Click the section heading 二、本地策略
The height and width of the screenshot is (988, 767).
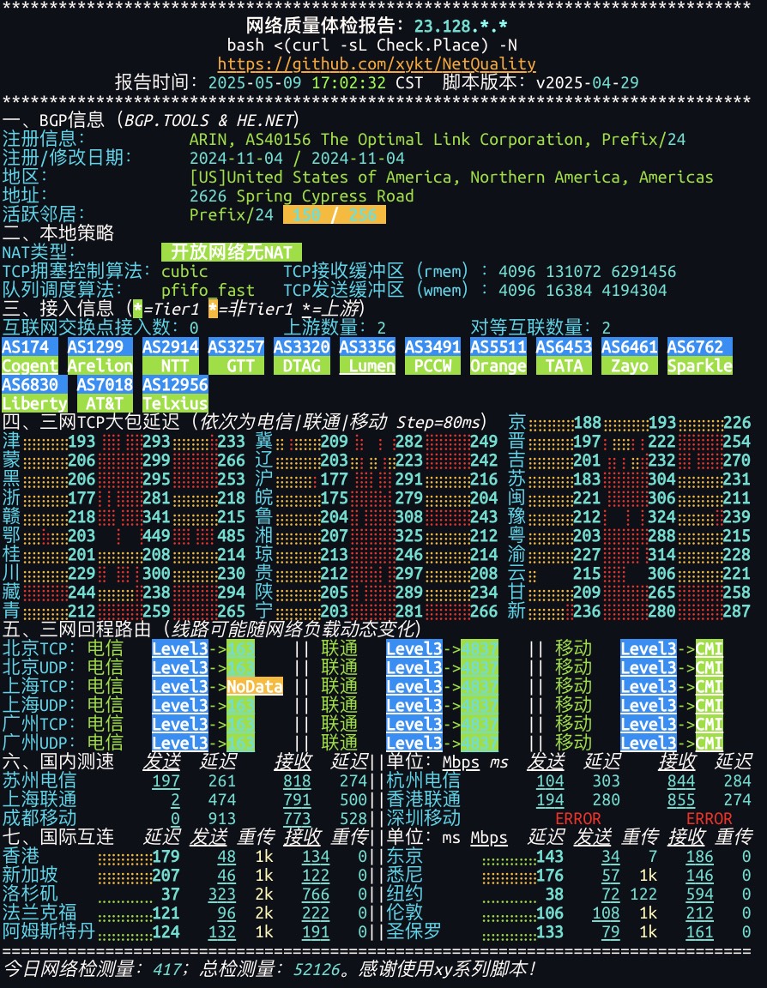58,233
